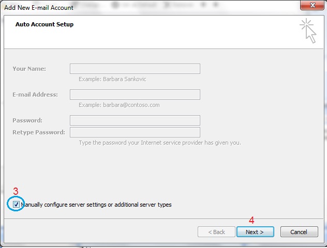
Task: Click the 'Auto Account Setup' heading
Action: pos(44,24)
